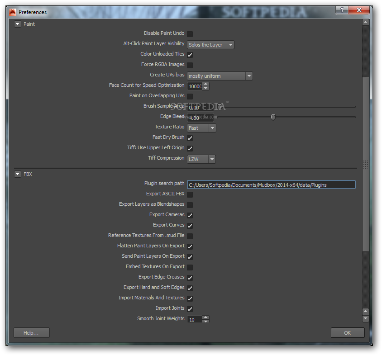Uncheck Flatten Paint Layers On Export
The width and height of the screenshot is (382, 355).
[x=190, y=246]
